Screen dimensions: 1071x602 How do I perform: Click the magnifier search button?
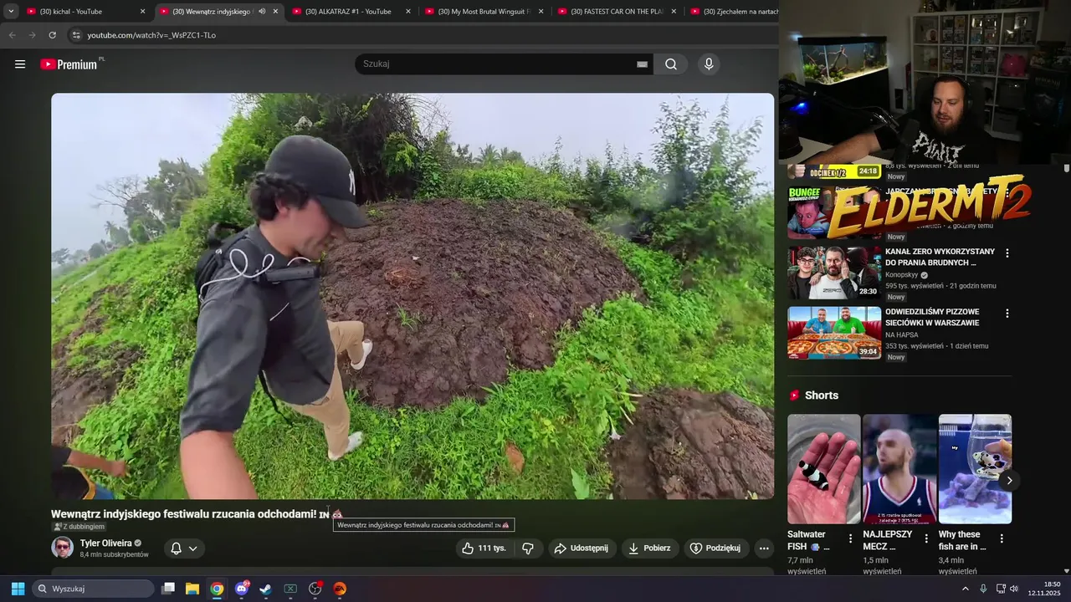pyautogui.click(x=671, y=64)
